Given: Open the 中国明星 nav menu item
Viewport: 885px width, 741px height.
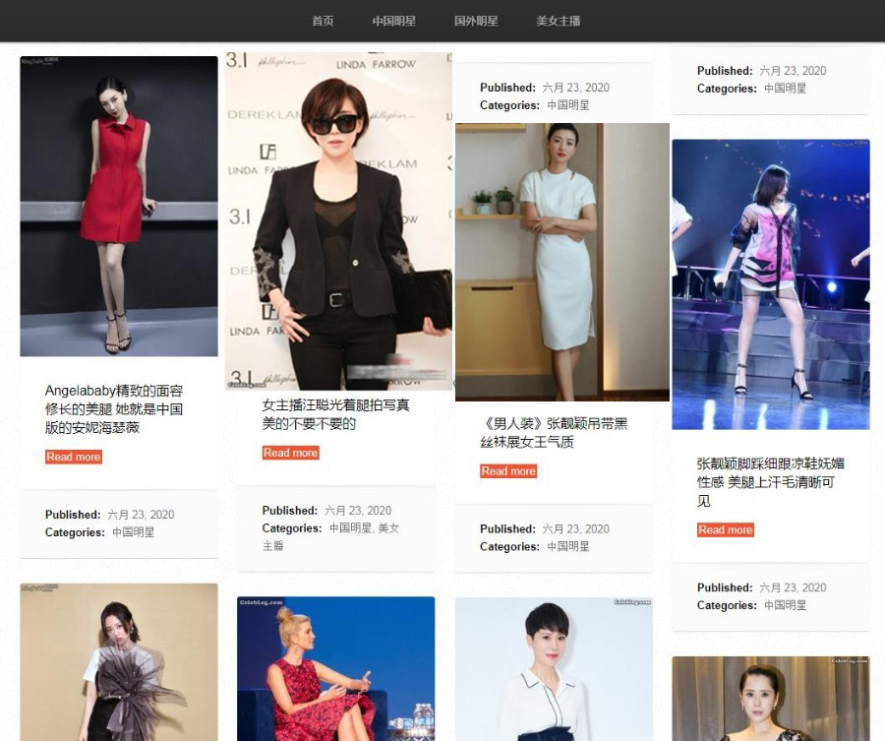Looking at the screenshot, I should point(394,21).
